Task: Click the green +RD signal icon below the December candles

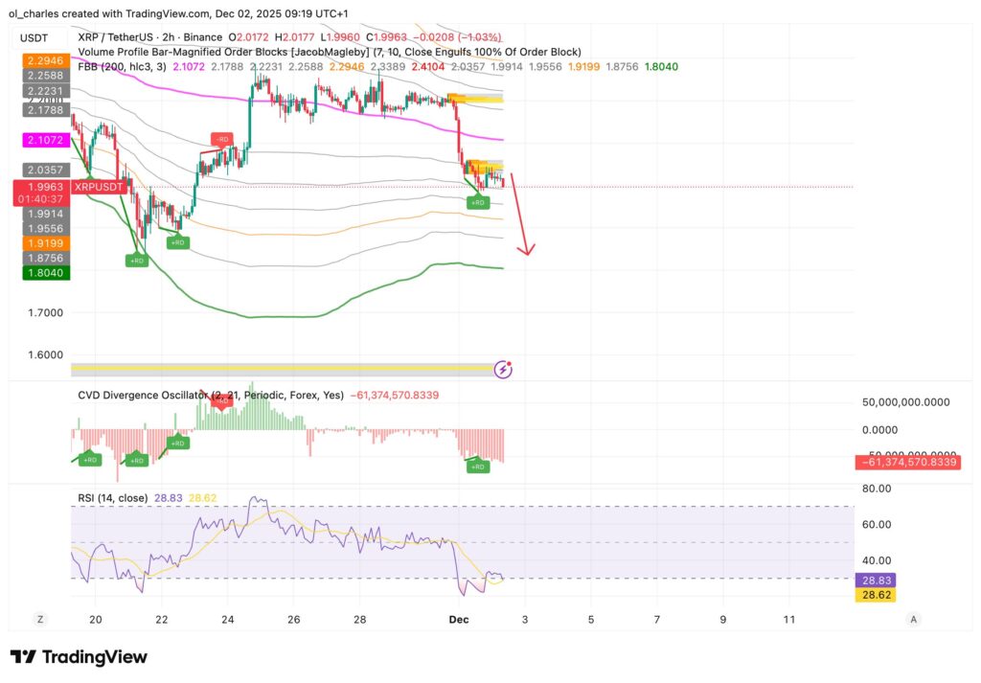Action: 477,202
